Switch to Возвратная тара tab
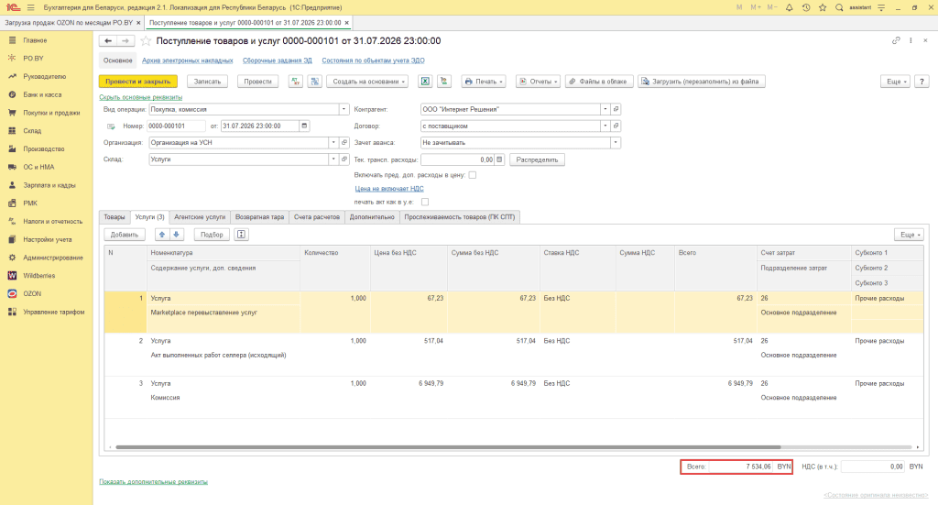The height and width of the screenshot is (505, 938). pos(259,217)
